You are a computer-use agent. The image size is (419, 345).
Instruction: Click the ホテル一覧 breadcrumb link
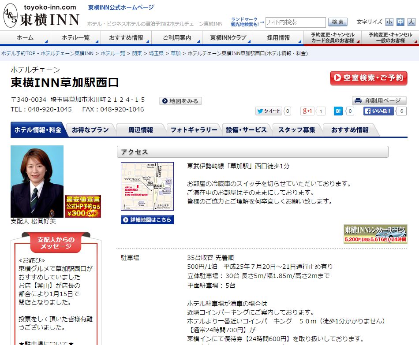113,53
